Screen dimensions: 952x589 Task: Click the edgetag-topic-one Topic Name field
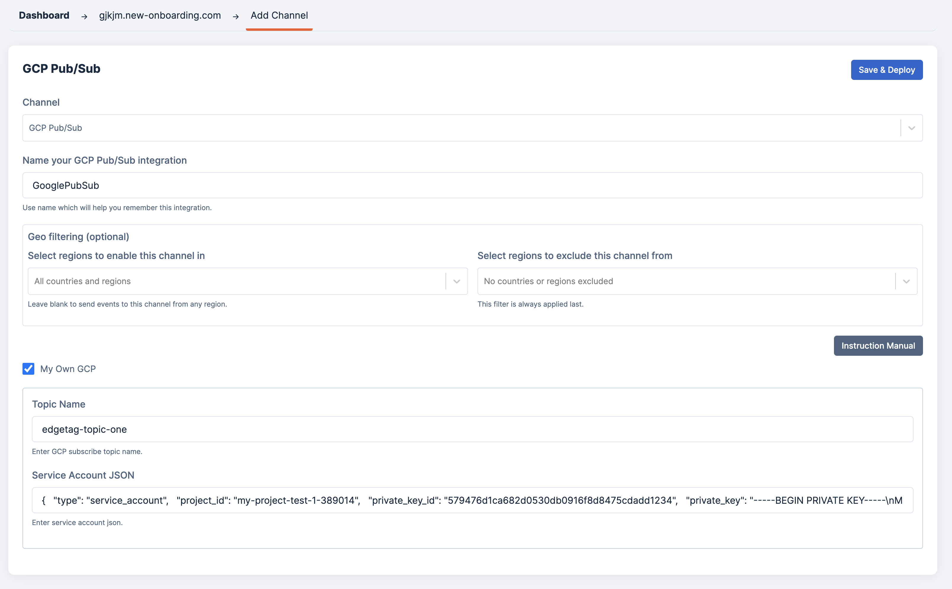click(x=472, y=429)
